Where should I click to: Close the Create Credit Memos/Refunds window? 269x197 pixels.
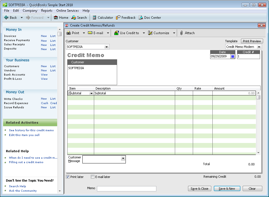(261, 25)
